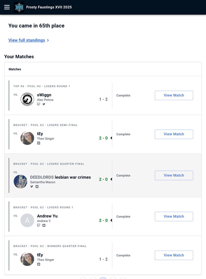Open sWiggn's Twitter profile icon
Screen dimensions: 206x279
point(44,104)
